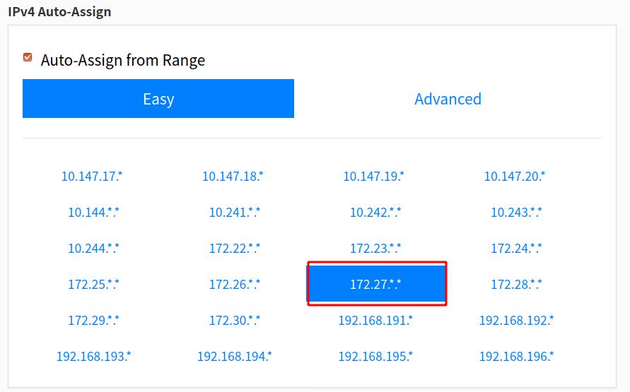Image resolution: width=630 pixels, height=392 pixels.
Task: Choose the 172.25.*.* range
Action: pos(93,285)
